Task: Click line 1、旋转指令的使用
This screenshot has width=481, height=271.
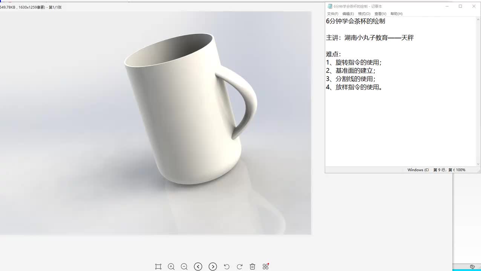Action: pyautogui.click(x=354, y=62)
